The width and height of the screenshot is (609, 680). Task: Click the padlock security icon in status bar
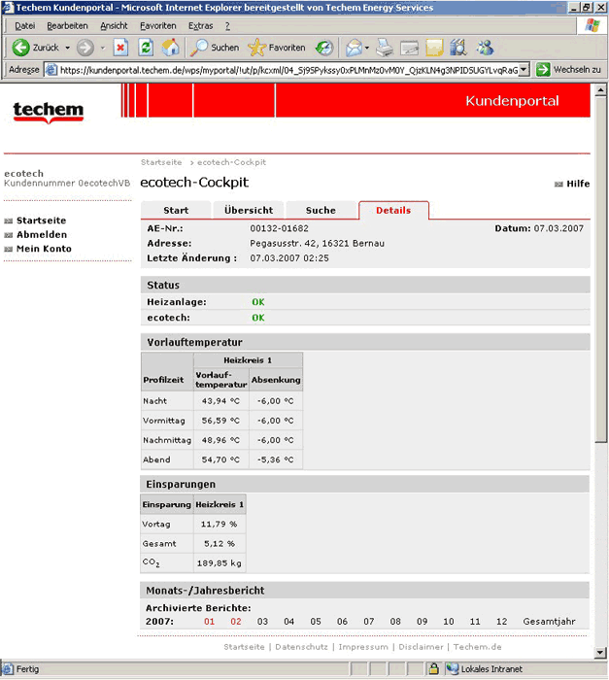point(433,668)
